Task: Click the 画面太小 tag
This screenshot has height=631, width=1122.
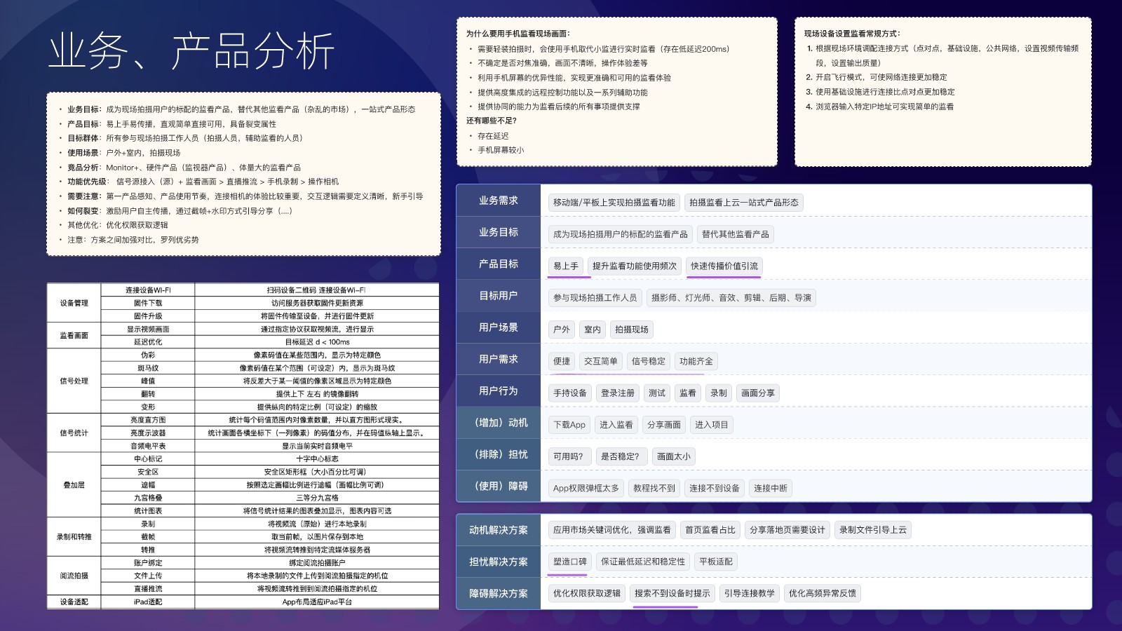Action: (x=674, y=456)
